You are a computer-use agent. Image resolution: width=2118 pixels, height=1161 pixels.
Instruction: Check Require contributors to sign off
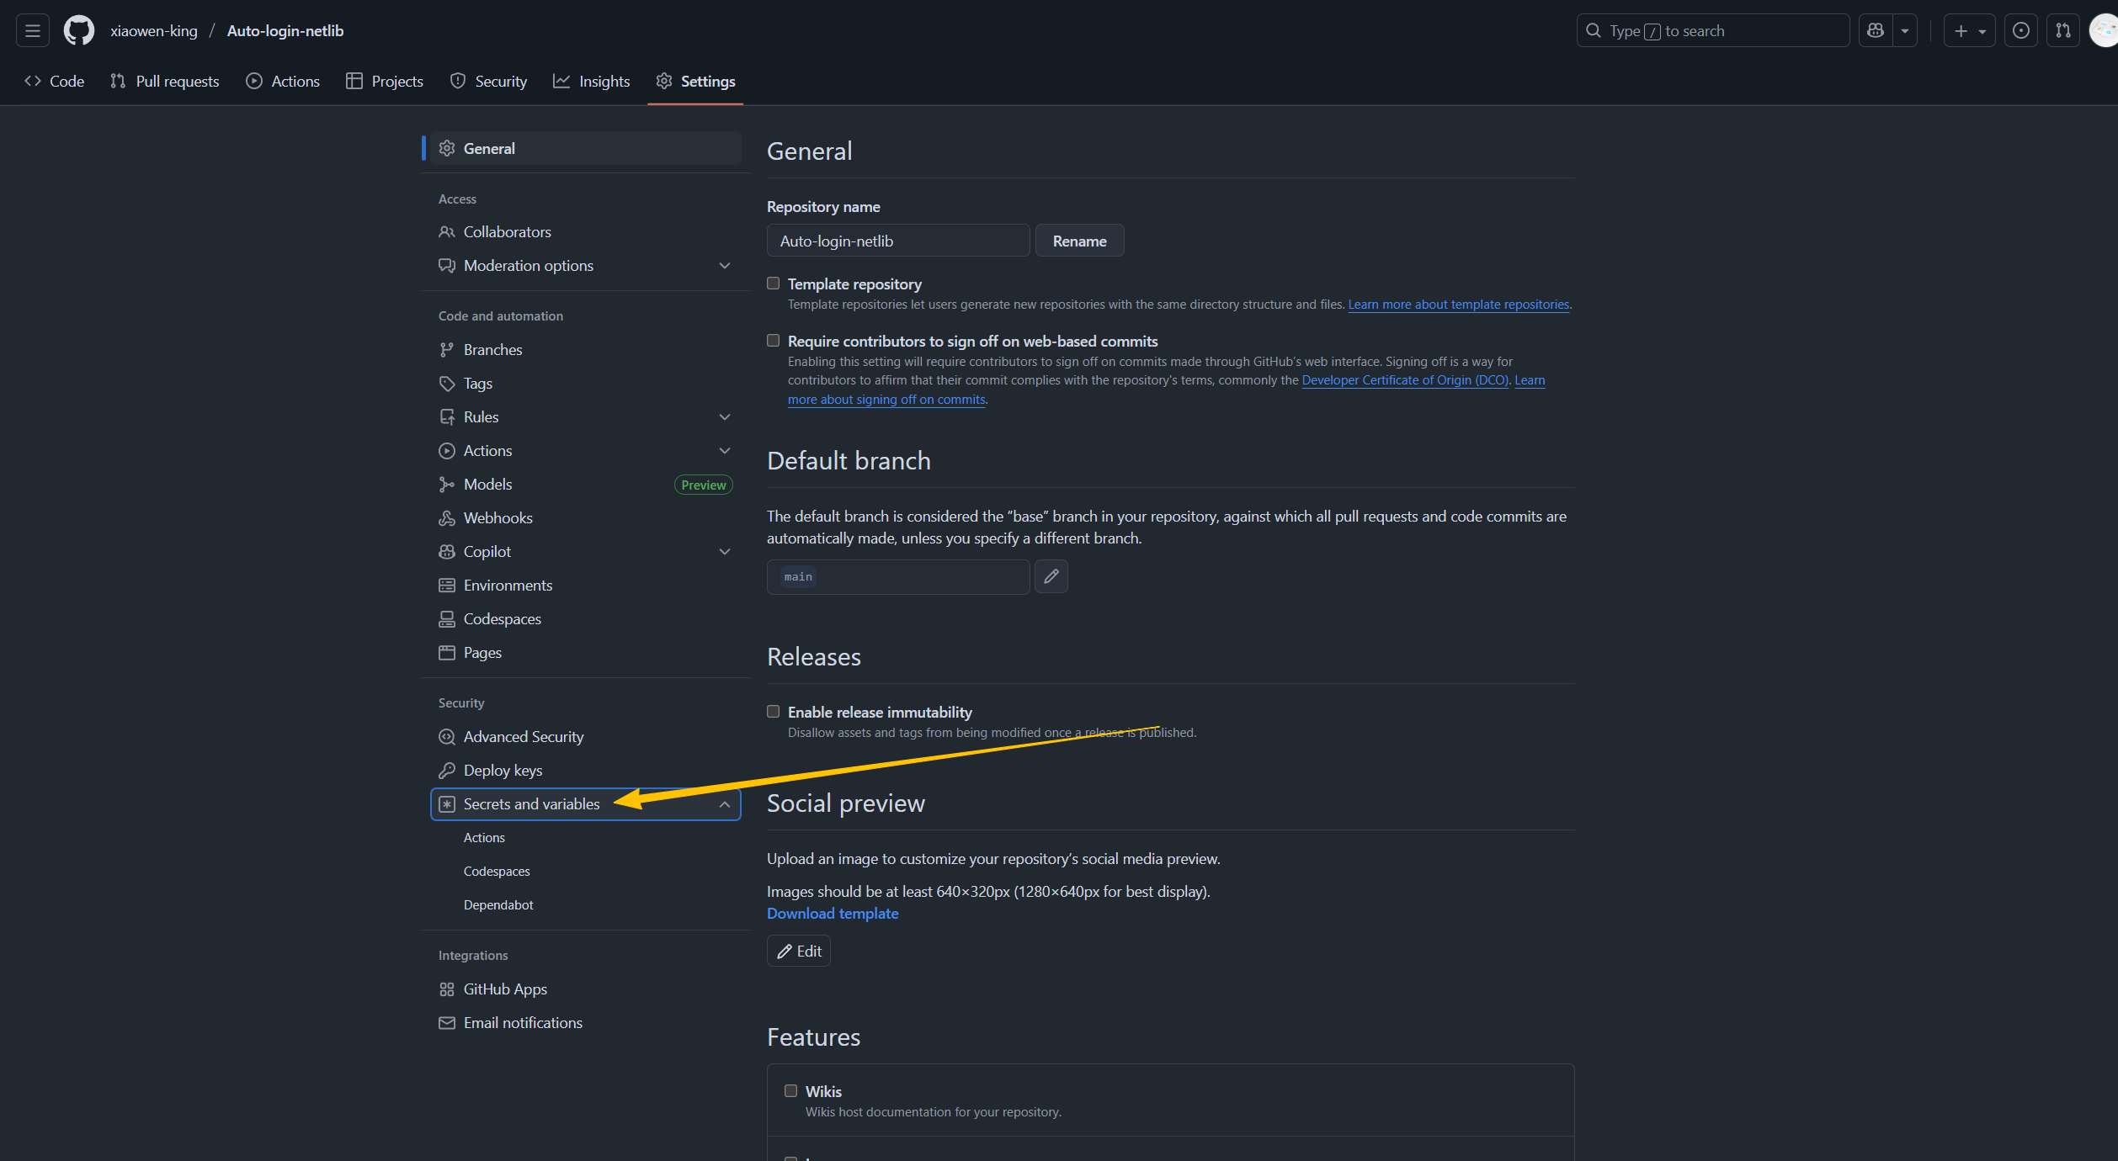(773, 341)
